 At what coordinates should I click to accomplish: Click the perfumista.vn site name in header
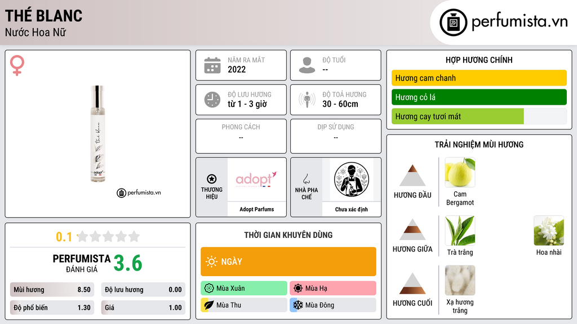520,22
